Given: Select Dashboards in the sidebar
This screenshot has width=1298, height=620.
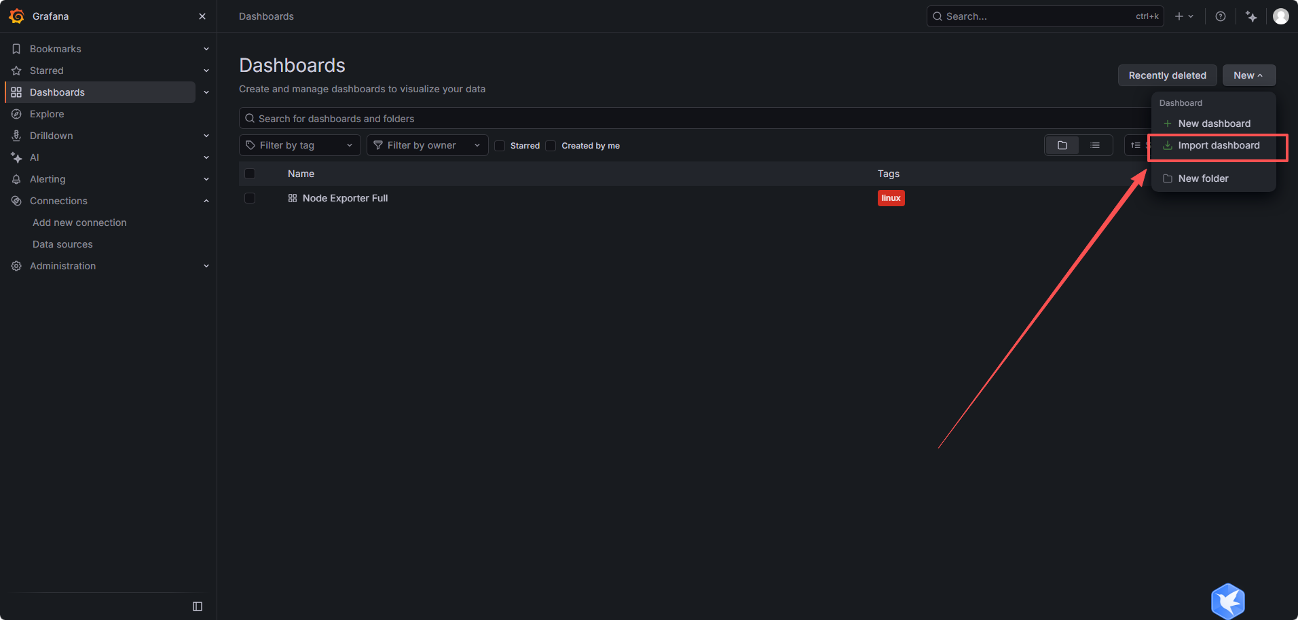Looking at the screenshot, I should tap(57, 92).
